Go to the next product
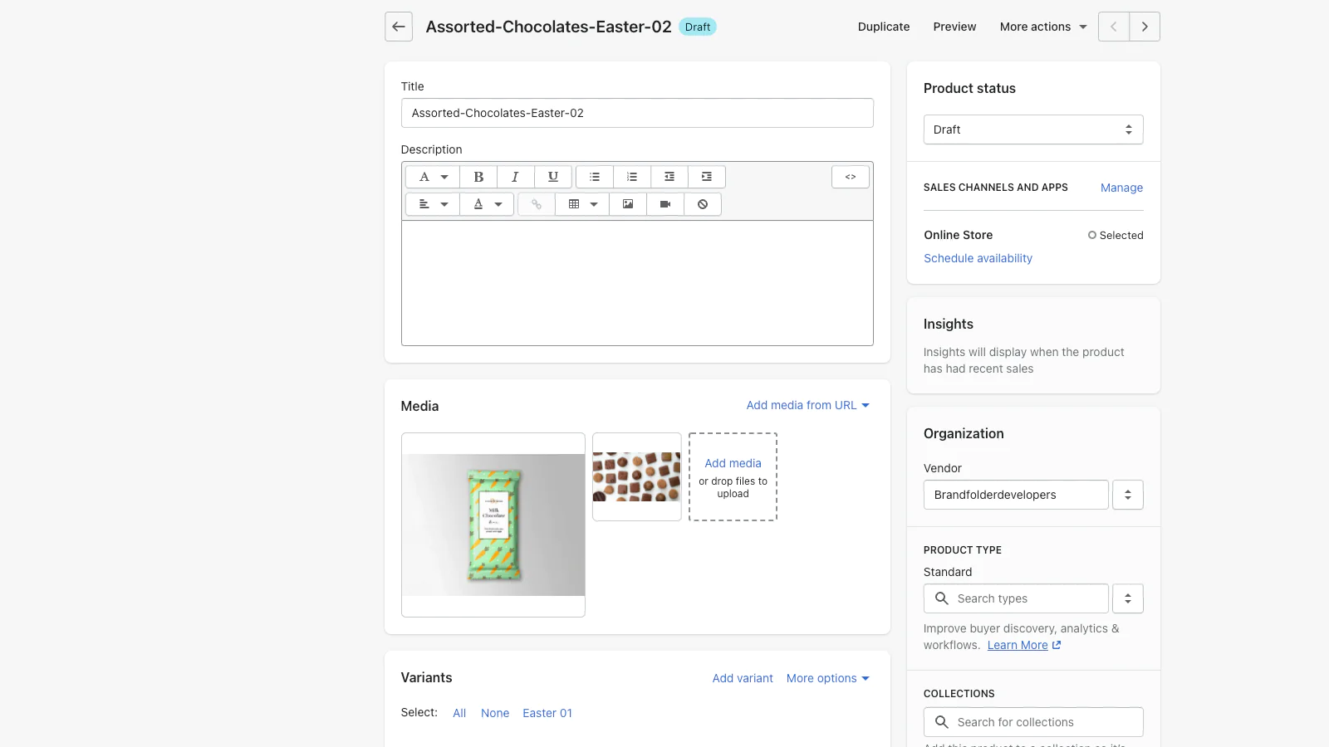This screenshot has height=747, width=1329. coord(1145,27)
